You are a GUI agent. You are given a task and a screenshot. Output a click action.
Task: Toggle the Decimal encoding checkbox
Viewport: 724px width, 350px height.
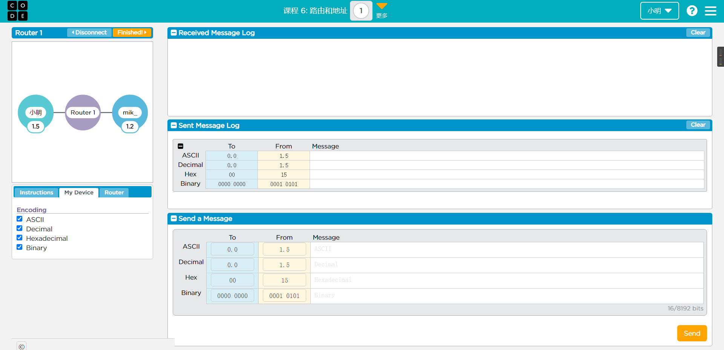(20, 228)
